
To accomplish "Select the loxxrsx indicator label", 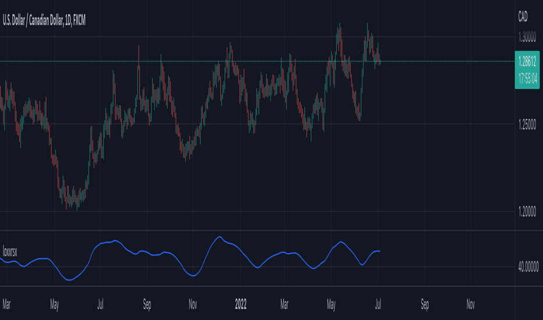I will pyautogui.click(x=10, y=251).
